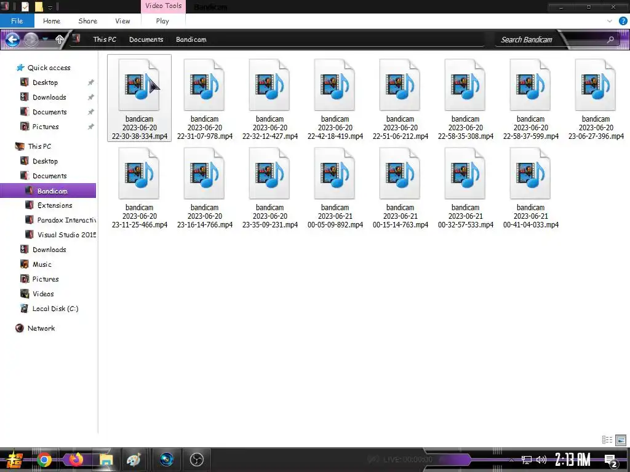This screenshot has width=630, height=472.
Task: Open the Extensions folder in tree
Action: click(x=55, y=205)
